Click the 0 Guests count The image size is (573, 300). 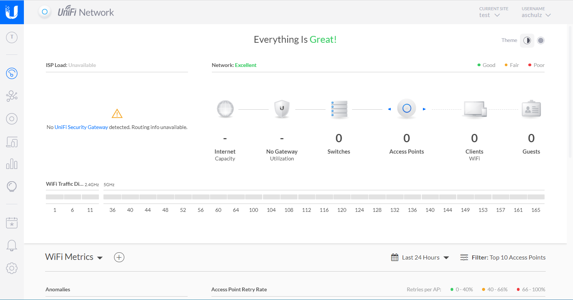point(531,138)
